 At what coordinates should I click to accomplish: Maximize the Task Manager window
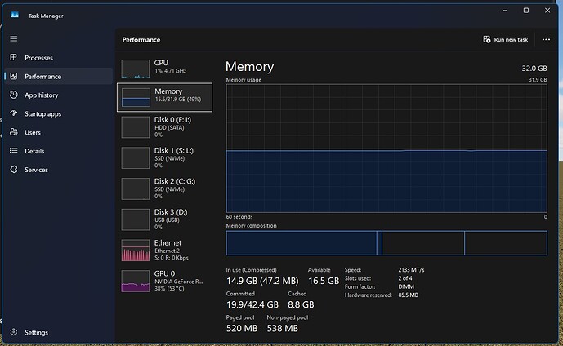pos(526,11)
